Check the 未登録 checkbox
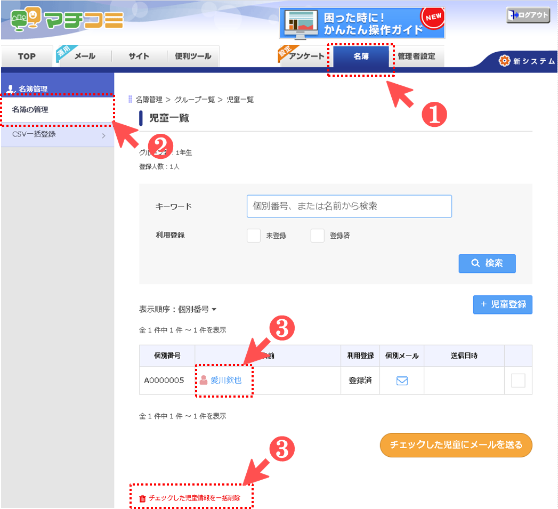Screen dimensions: 558x509 tap(254, 236)
